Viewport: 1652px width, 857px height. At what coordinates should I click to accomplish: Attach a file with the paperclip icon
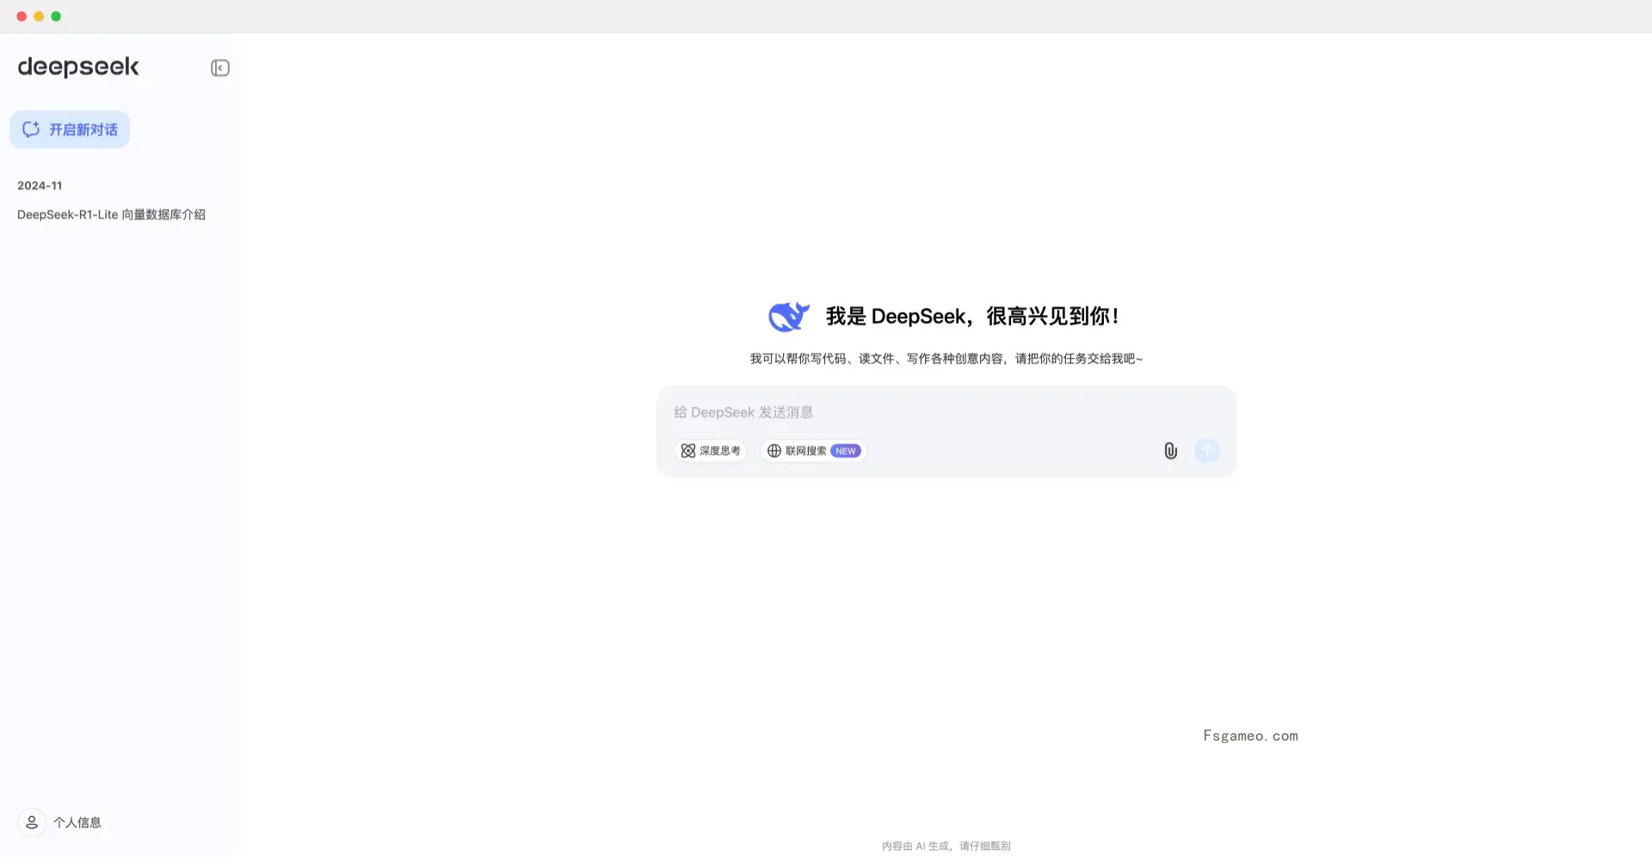tap(1170, 451)
